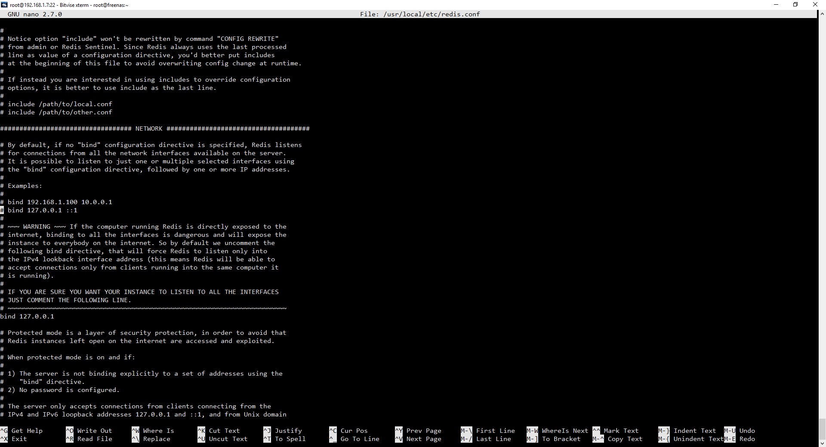Click the Unindent Text shortcut label

(x=698, y=439)
